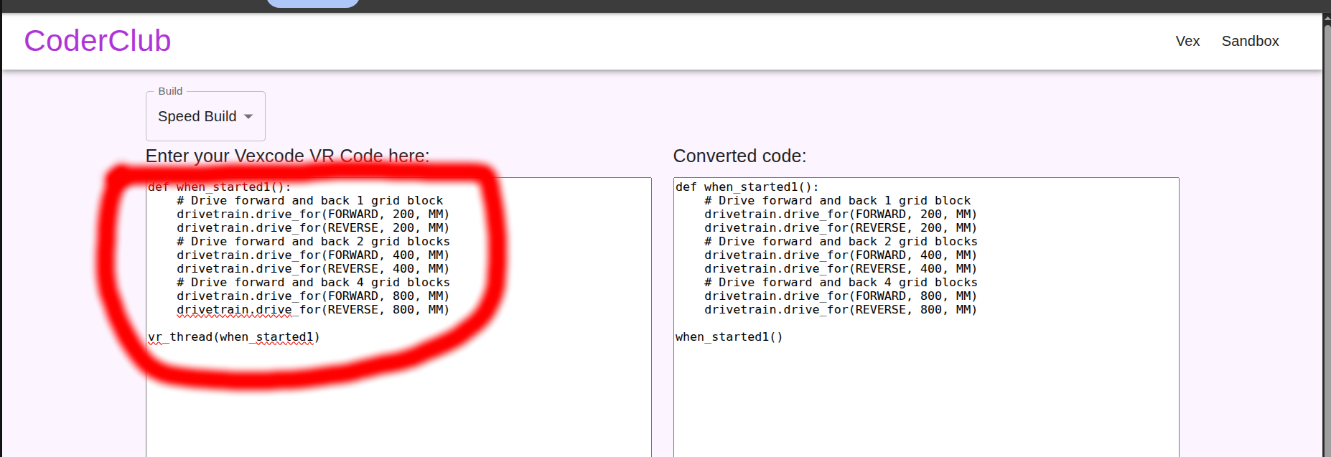The image size is (1331, 457).
Task: Click the '2 grid blocks' comment in converted code
Action: point(840,242)
